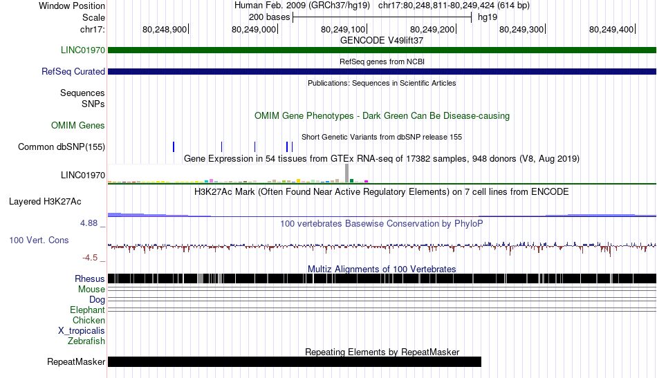Click the 80,249,400 ruler position

611,30
